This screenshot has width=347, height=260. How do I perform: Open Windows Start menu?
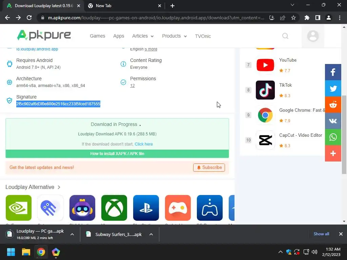pyautogui.click(x=11, y=252)
